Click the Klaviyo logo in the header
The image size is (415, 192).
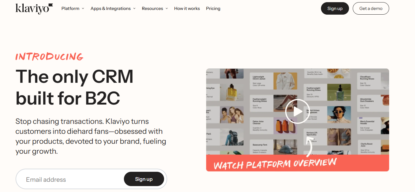coord(34,8)
